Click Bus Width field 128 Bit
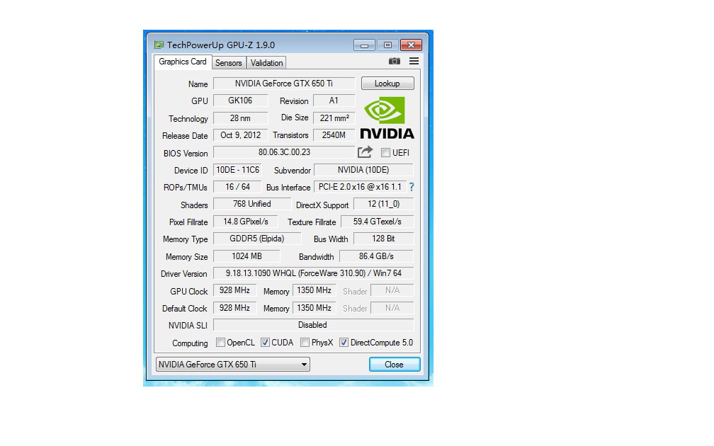714x446 pixels. (383, 239)
